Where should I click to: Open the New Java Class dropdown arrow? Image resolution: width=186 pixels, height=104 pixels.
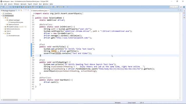30,7
